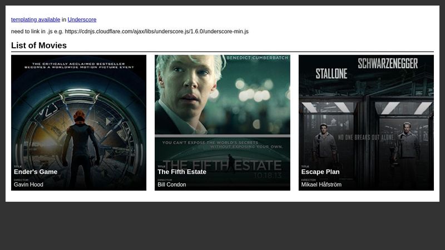445x250 pixels.
Task: Click the "List of Movies" heading
Action: [x=39, y=46]
